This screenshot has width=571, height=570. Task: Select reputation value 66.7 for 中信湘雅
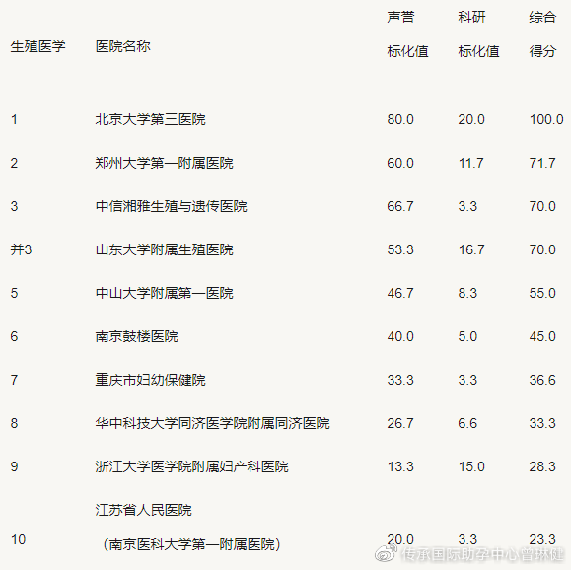coord(400,206)
